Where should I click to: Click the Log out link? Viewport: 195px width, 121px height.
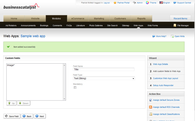click(107, 3)
